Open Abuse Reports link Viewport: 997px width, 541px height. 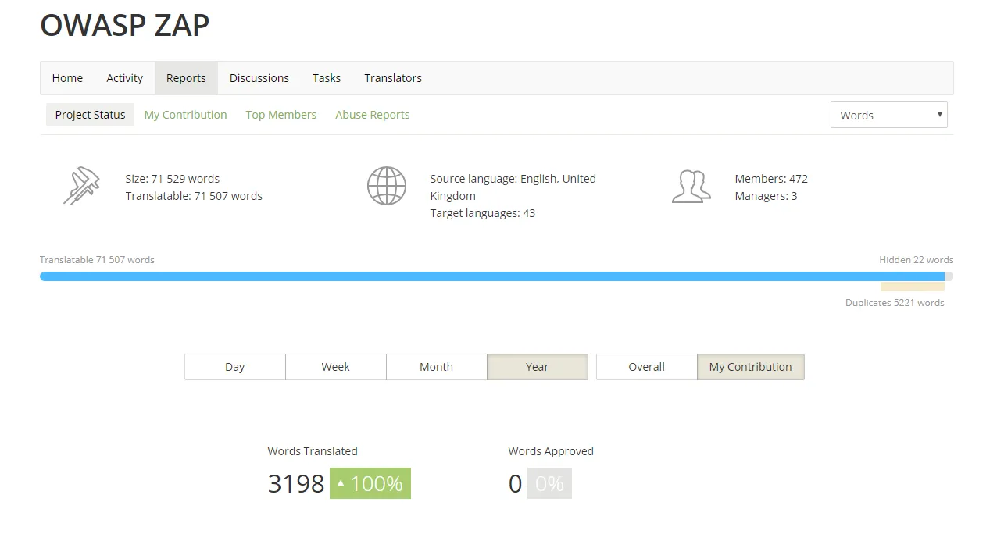pos(373,115)
